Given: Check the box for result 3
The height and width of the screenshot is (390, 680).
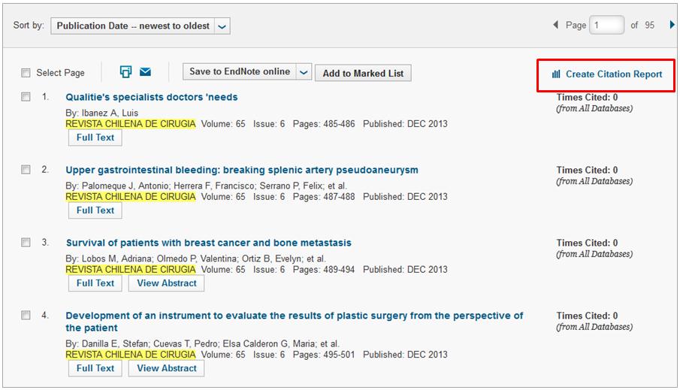Looking at the screenshot, I should pyautogui.click(x=26, y=243).
